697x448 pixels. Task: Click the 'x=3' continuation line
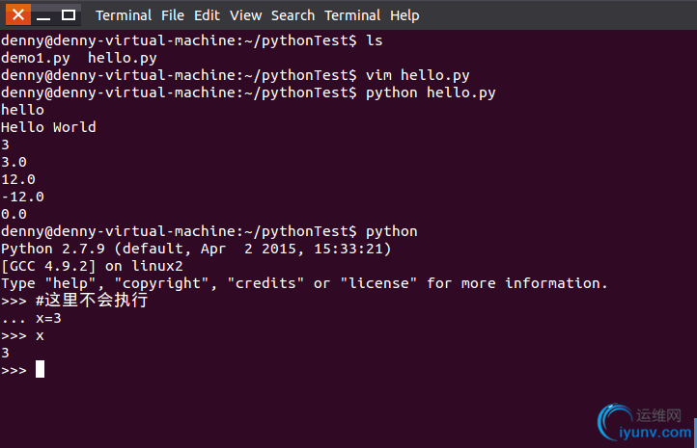click(x=31, y=319)
